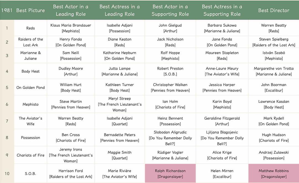299x183 pixels.
Task: Select Meryl Streep French Lieutenant's Woman cell
Action: coord(120,104)
